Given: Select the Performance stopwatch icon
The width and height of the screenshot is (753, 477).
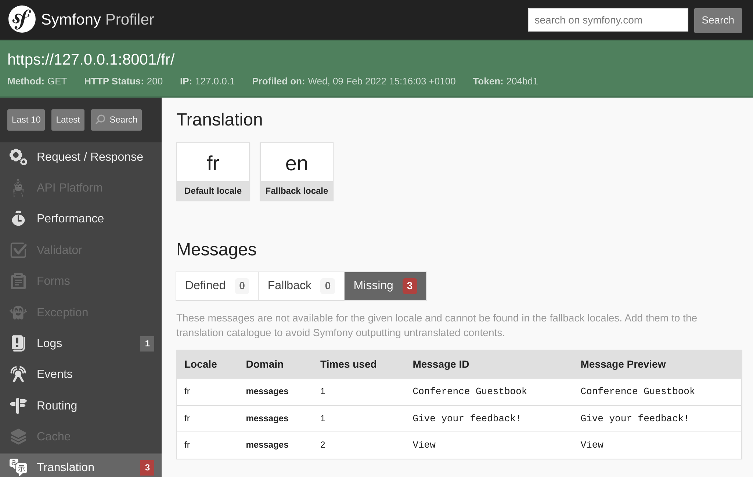Looking at the screenshot, I should click(18, 218).
